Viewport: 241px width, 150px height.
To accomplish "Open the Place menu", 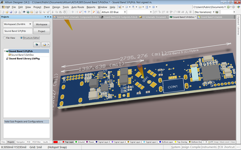I will [47, 7].
